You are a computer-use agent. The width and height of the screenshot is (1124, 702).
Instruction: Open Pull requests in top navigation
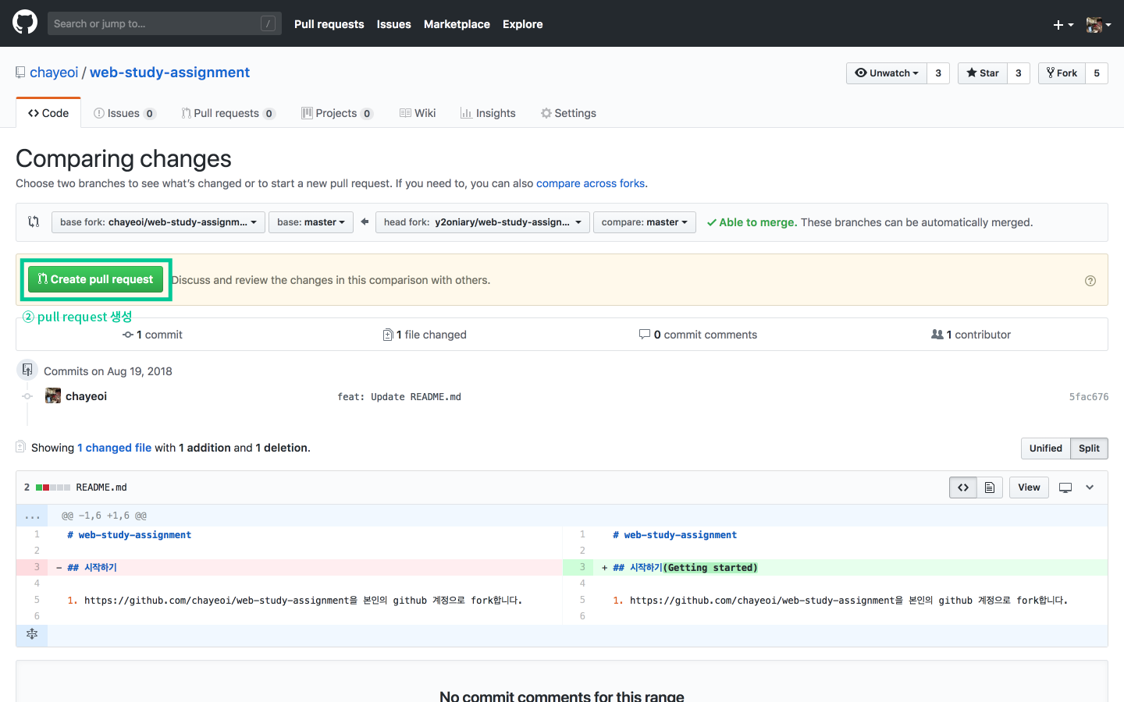[x=329, y=24]
